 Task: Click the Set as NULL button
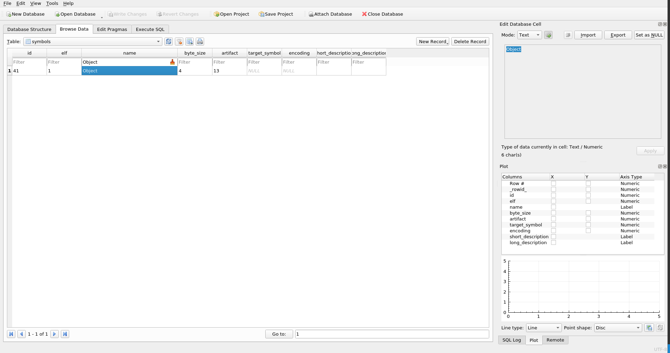[649, 35]
